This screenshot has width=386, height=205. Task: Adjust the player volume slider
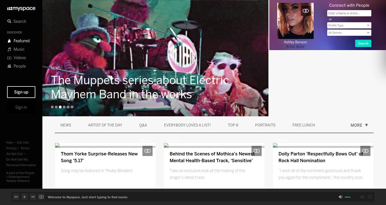[x=350, y=197]
